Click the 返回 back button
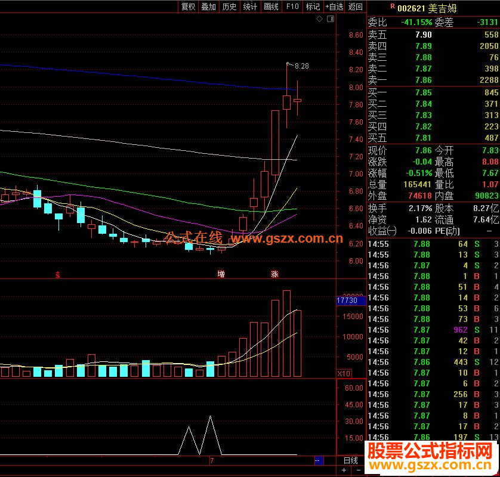This screenshot has width=500, height=477. point(355,7)
